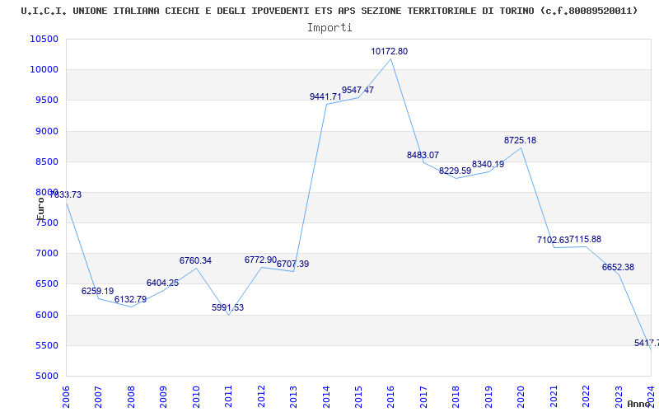Viewport: 659px width, 412px height.
Task: Click the peak value label 10172.80
Action: click(389, 51)
